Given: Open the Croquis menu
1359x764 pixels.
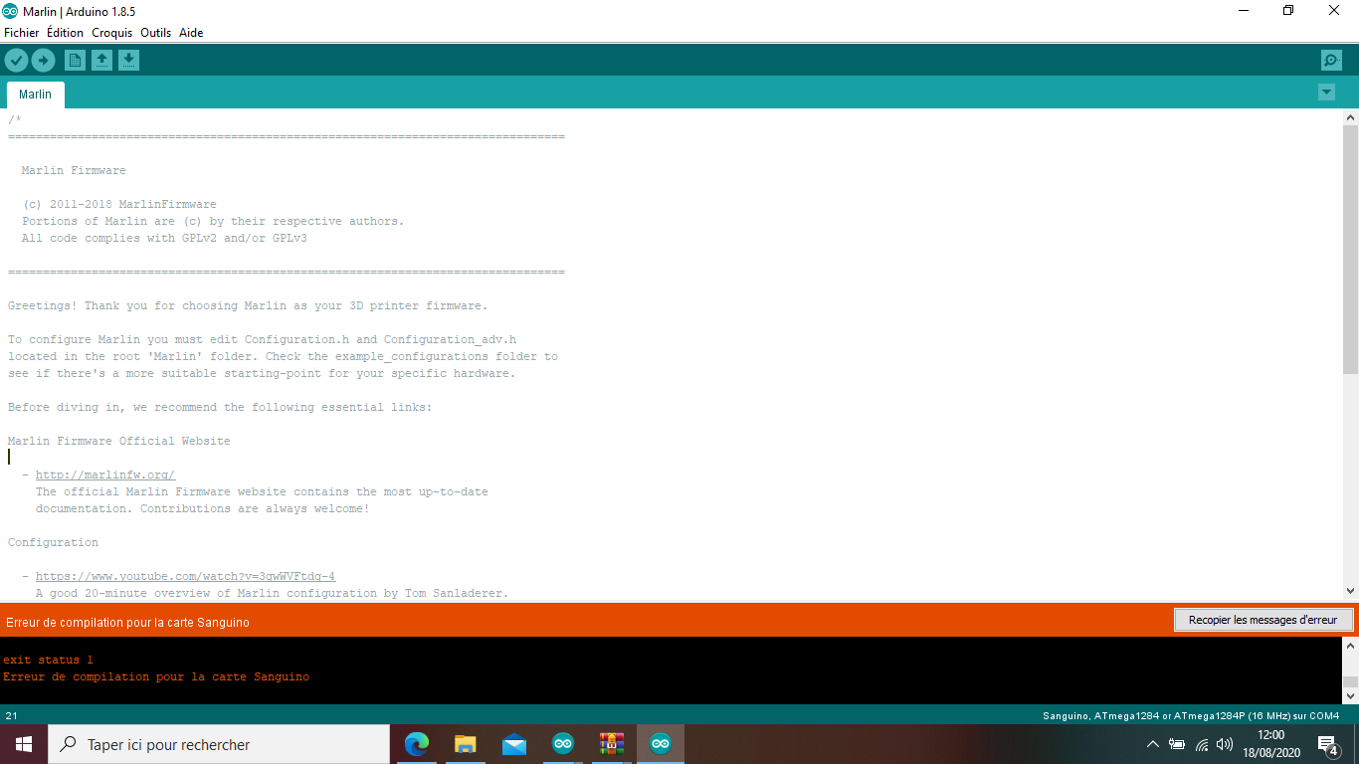Looking at the screenshot, I should 112,33.
